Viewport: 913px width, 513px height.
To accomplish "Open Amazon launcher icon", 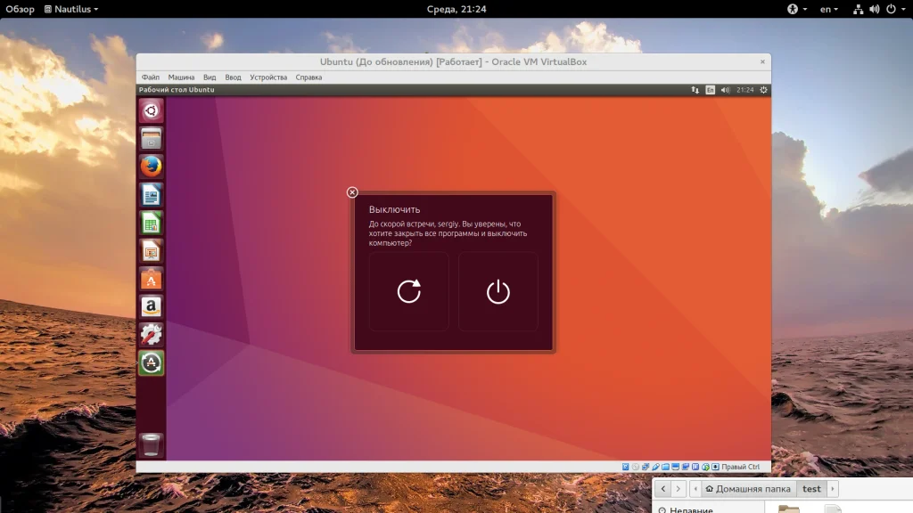I will (x=152, y=307).
